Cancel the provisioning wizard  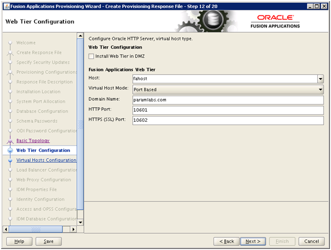311,241
